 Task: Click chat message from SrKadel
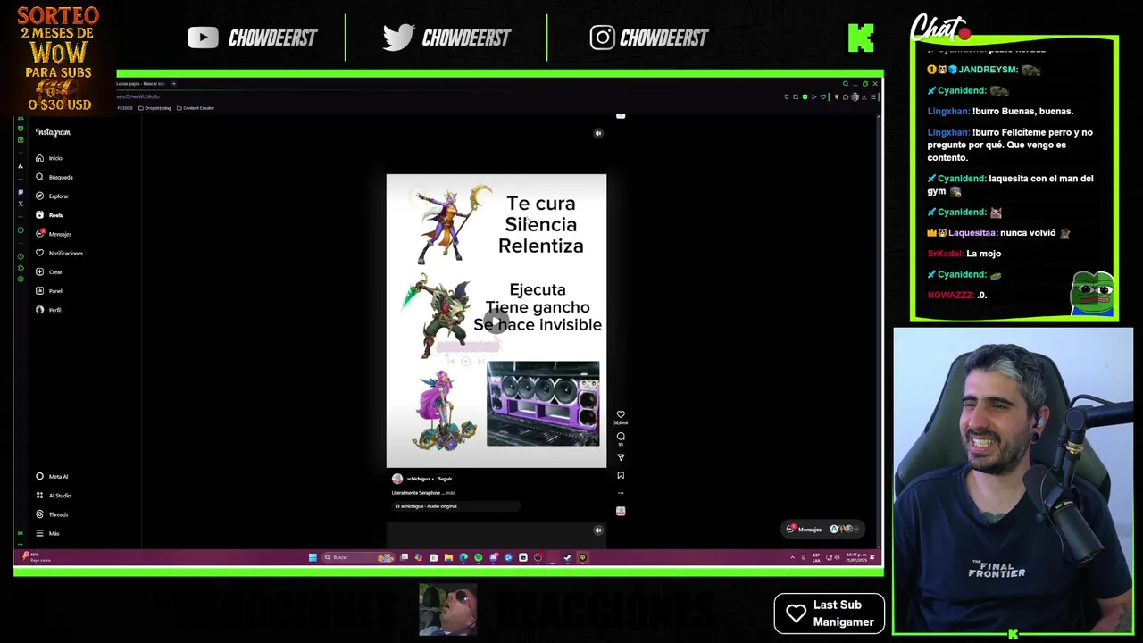964,254
